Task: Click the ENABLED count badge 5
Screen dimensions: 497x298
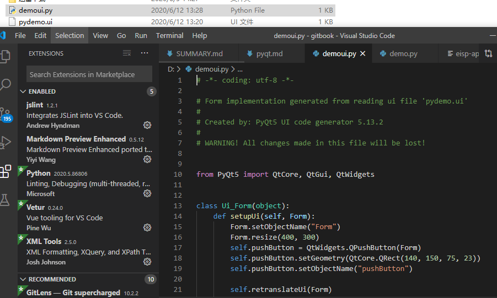Action: pyautogui.click(x=152, y=91)
